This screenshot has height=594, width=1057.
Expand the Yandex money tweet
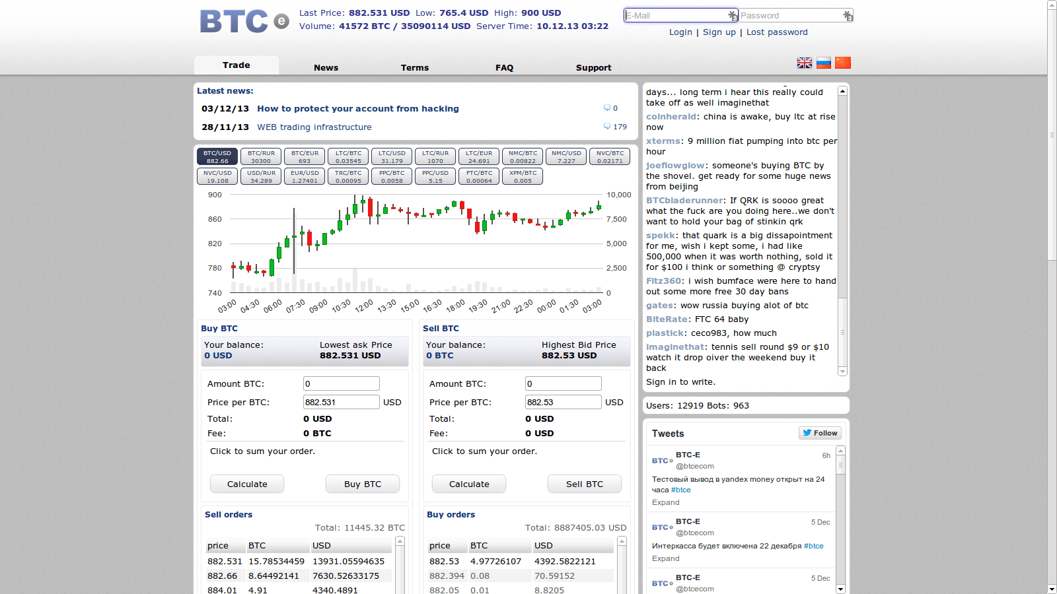(665, 502)
